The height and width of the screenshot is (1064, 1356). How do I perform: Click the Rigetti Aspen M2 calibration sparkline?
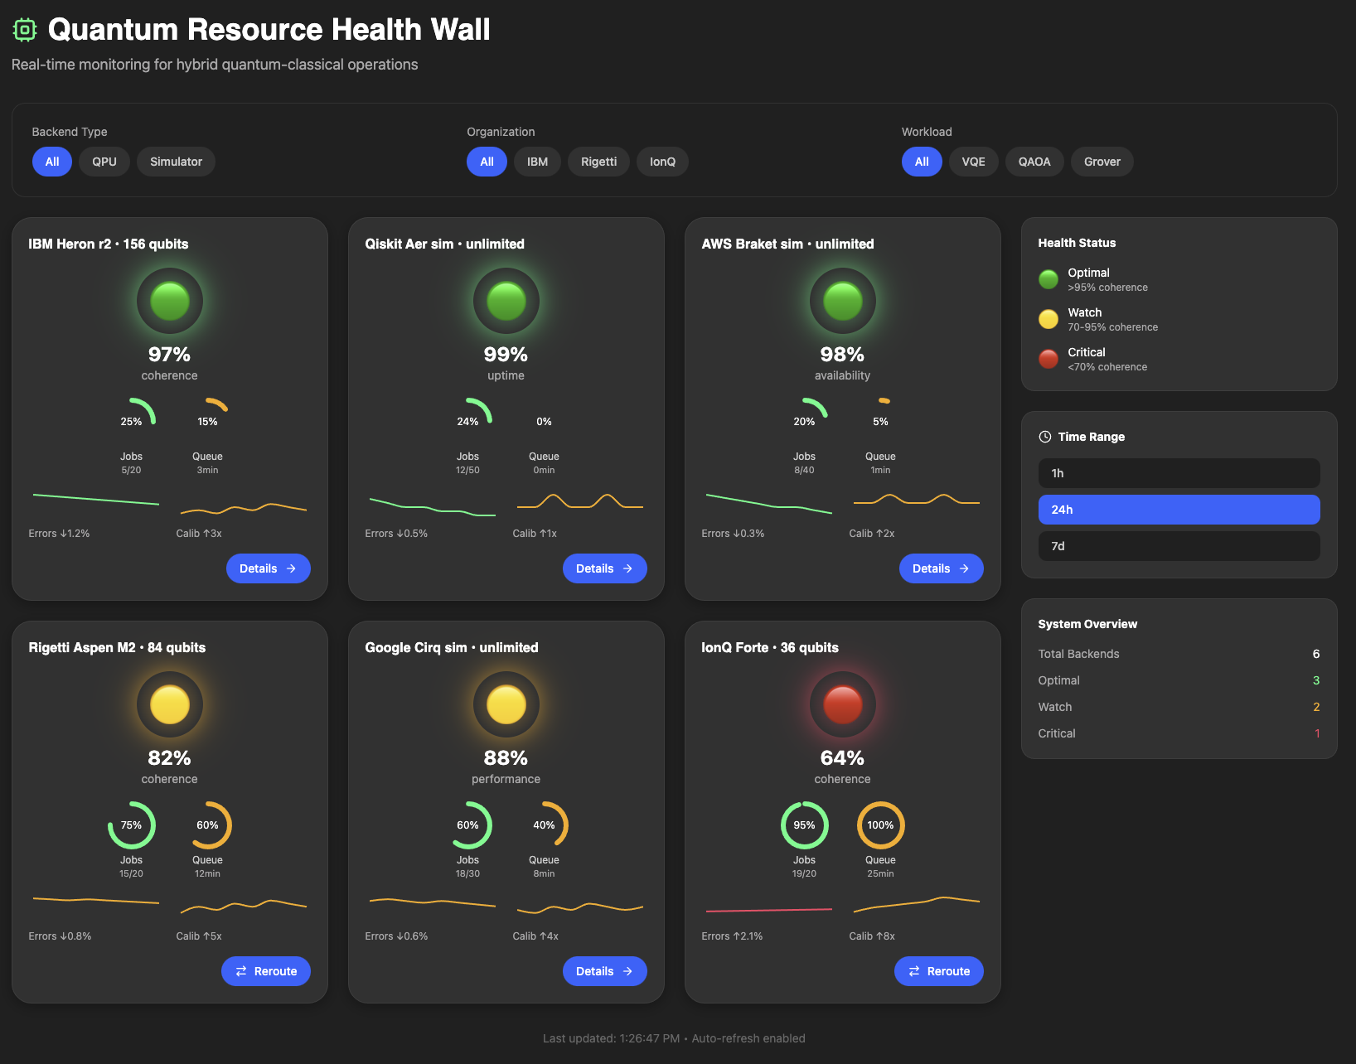[x=244, y=906]
